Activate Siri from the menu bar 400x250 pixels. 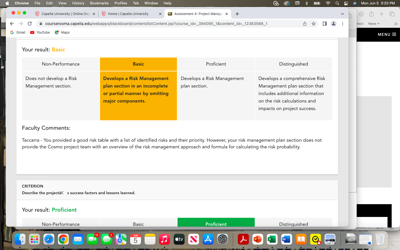click(355, 3)
